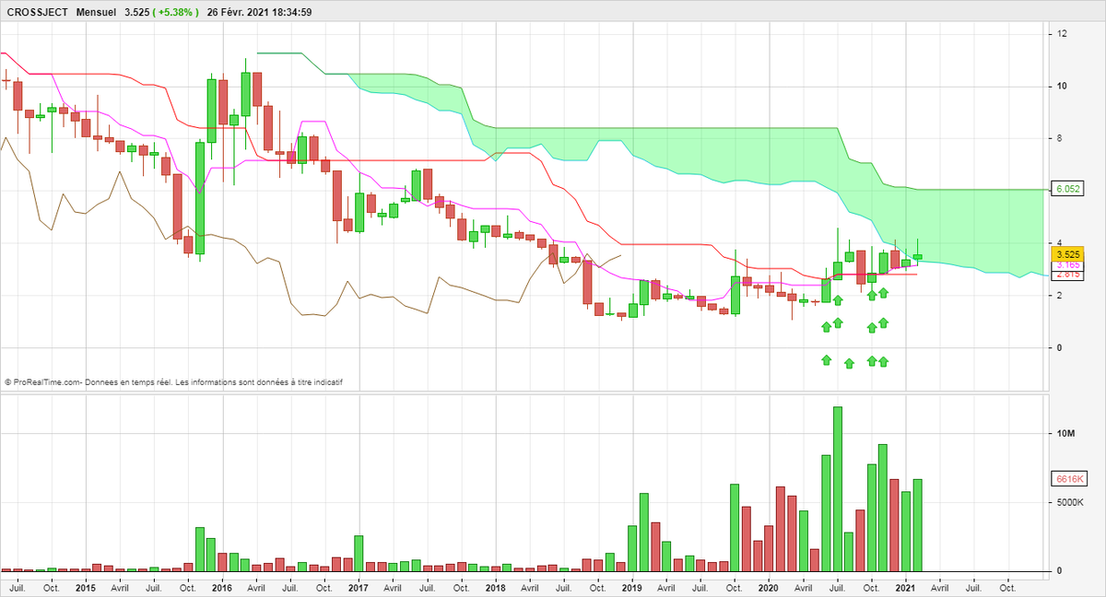Click the 26 Févr. 2021 18:34:59 timestamp
Image resolution: width=1106 pixels, height=597 pixels.
259,12
